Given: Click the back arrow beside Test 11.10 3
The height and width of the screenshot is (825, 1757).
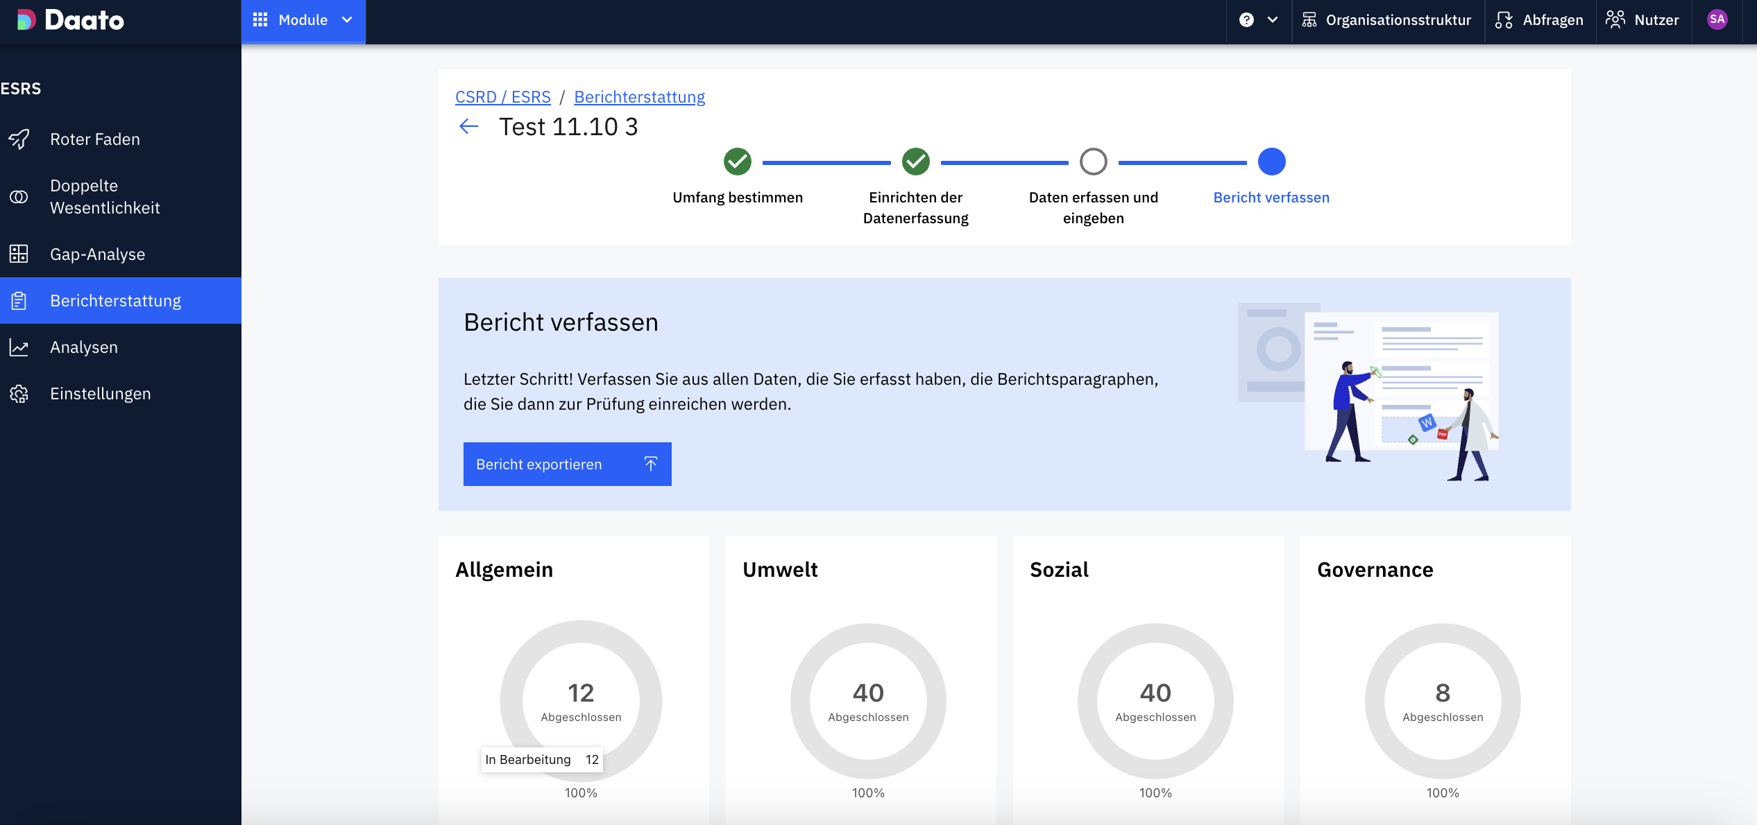Looking at the screenshot, I should [469, 126].
